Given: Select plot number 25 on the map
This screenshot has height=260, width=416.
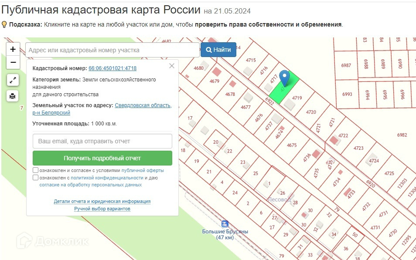Looking at the screenshot, I should click(256, 173).
